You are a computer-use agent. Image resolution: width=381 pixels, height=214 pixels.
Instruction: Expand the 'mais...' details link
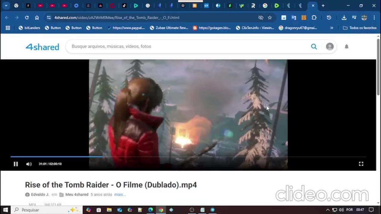[120, 194]
